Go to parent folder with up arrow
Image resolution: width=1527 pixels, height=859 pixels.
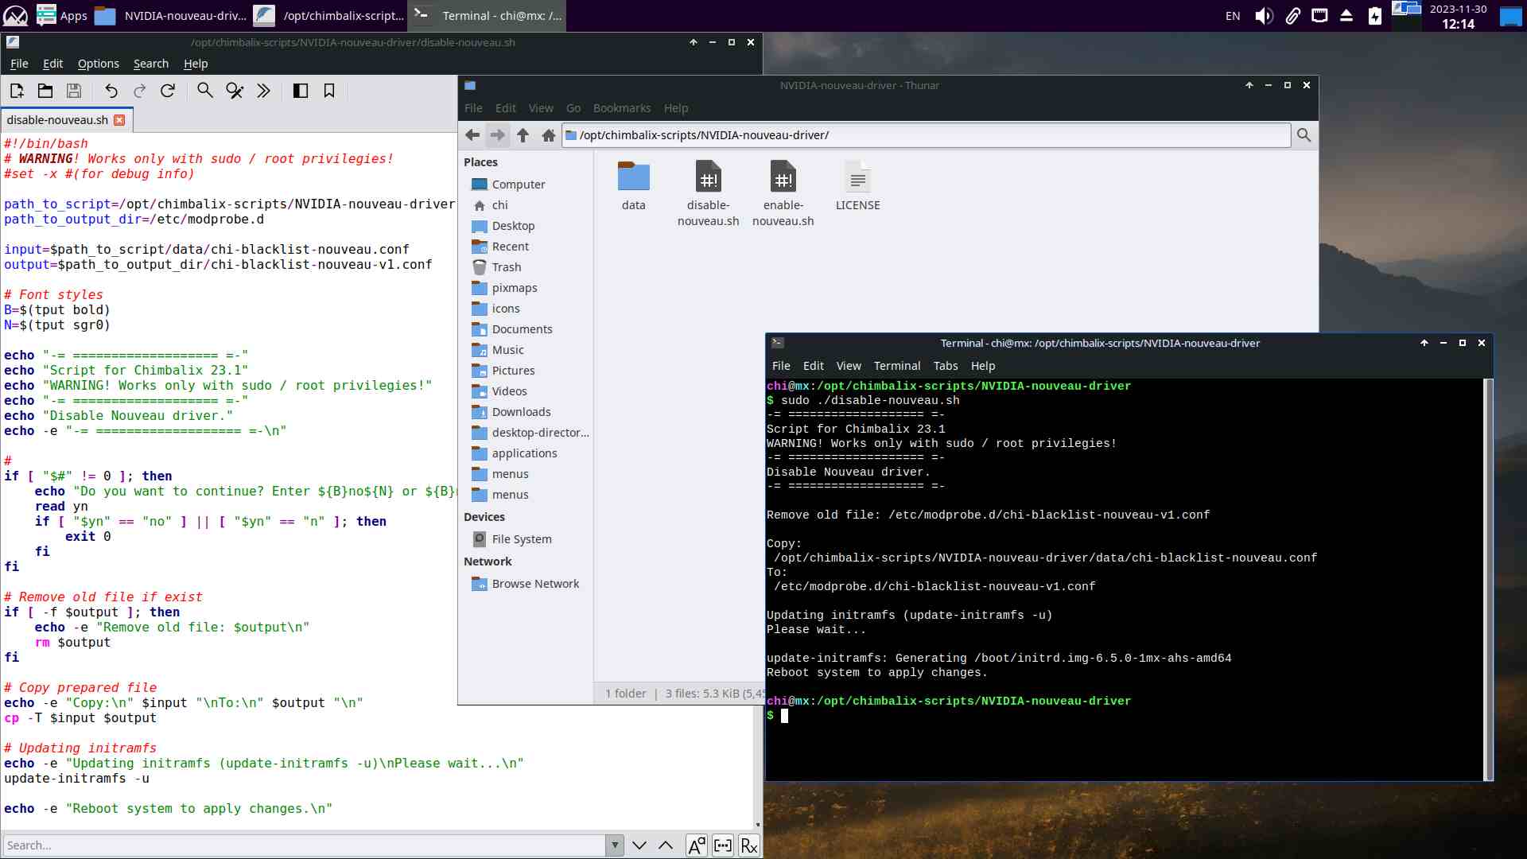[x=523, y=135]
